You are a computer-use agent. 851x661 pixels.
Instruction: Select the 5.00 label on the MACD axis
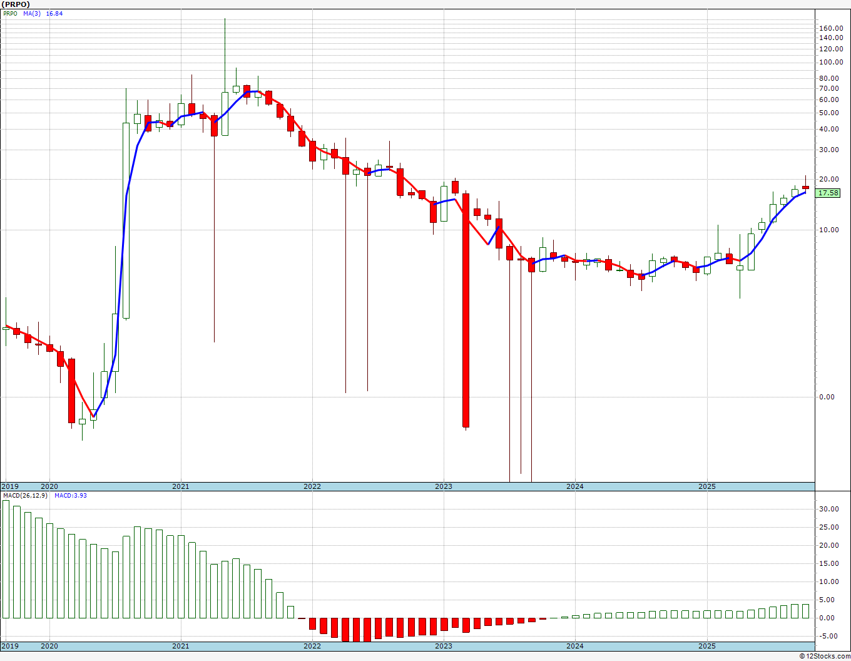[x=827, y=600]
